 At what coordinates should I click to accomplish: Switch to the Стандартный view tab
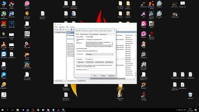(x=81, y=81)
